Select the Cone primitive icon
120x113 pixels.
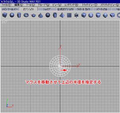[x=41, y=15]
